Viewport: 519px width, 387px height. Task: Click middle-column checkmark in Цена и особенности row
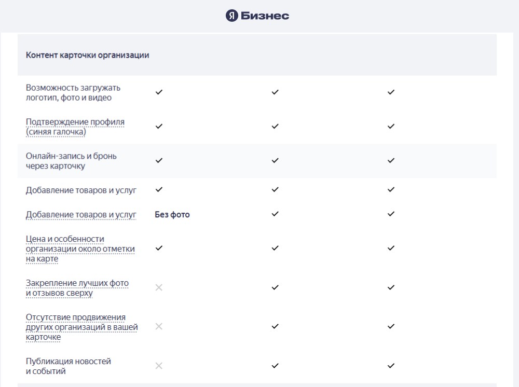coord(275,248)
